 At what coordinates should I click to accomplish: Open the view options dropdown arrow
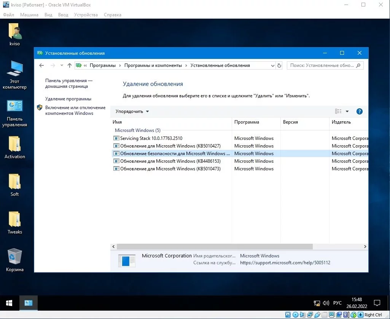click(347, 111)
